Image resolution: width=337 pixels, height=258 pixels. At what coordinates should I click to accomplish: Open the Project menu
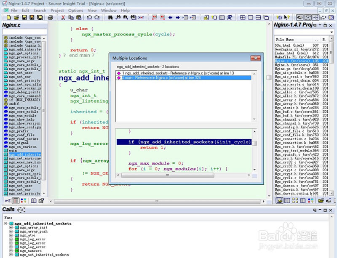pos(57,10)
